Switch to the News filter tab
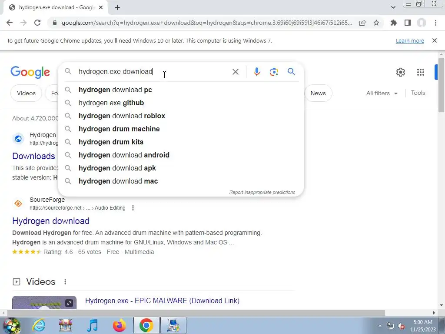445x334 pixels. pyautogui.click(x=318, y=93)
